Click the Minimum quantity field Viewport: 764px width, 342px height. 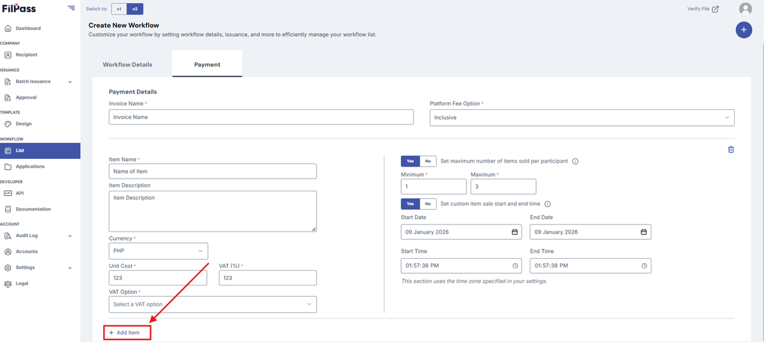click(434, 186)
